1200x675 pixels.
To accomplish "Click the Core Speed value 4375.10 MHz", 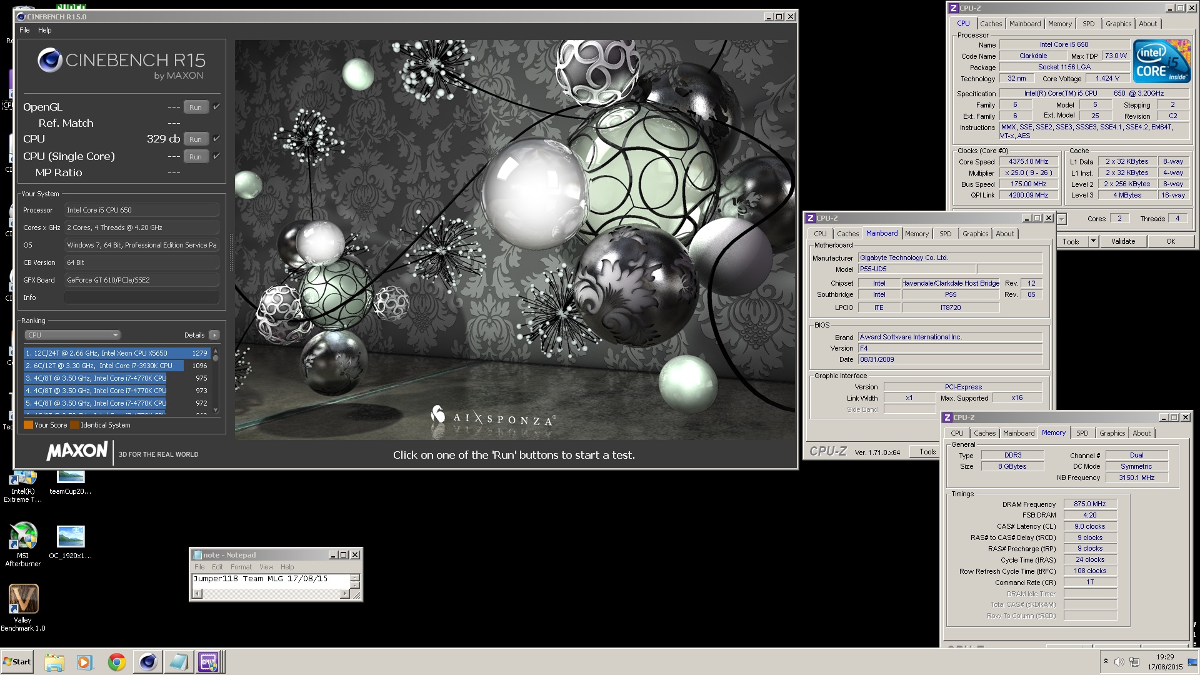I will (1028, 162).
